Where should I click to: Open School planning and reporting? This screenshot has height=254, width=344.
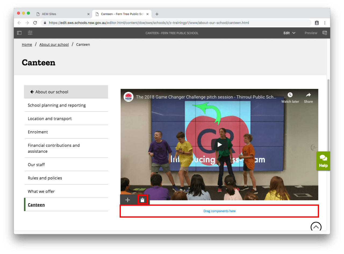pyautogui.click(x=66, y=105)
